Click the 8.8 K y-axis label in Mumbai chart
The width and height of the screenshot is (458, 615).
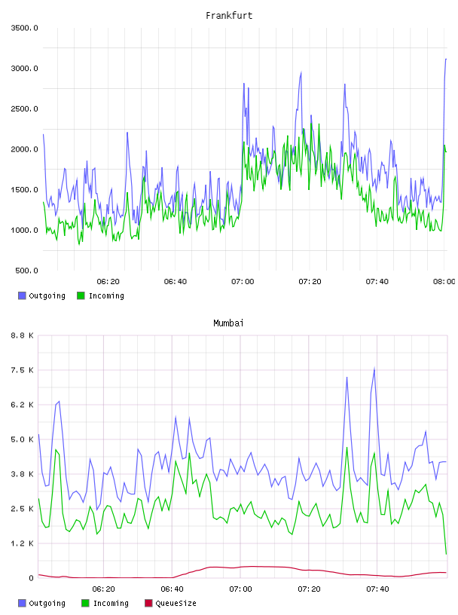point(22,335)
